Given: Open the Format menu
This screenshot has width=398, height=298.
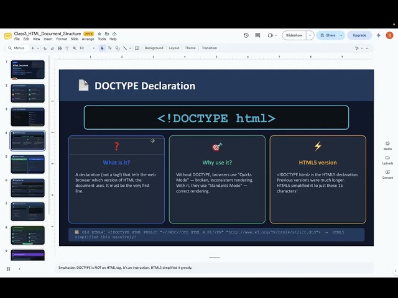Looking at the screenshot, I should 62,39.
